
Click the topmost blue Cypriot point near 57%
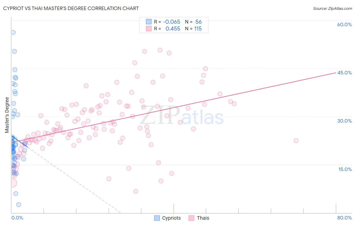pos(13,33)
